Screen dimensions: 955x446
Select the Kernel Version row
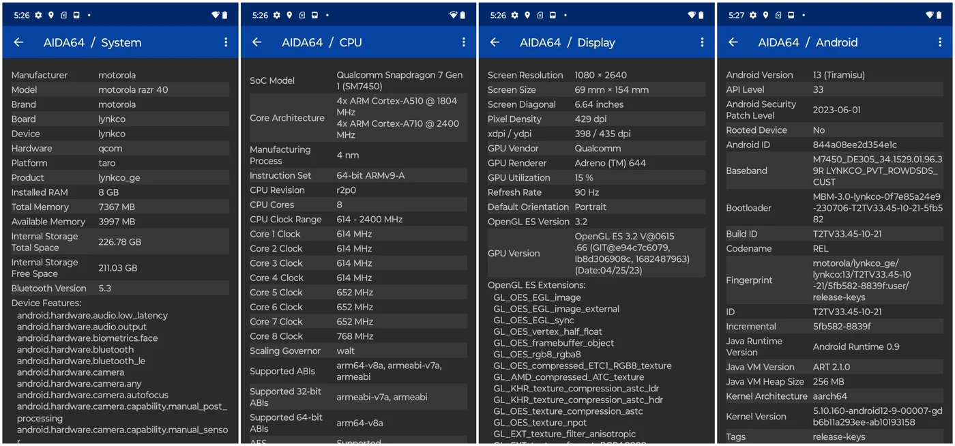click(834, 417)
